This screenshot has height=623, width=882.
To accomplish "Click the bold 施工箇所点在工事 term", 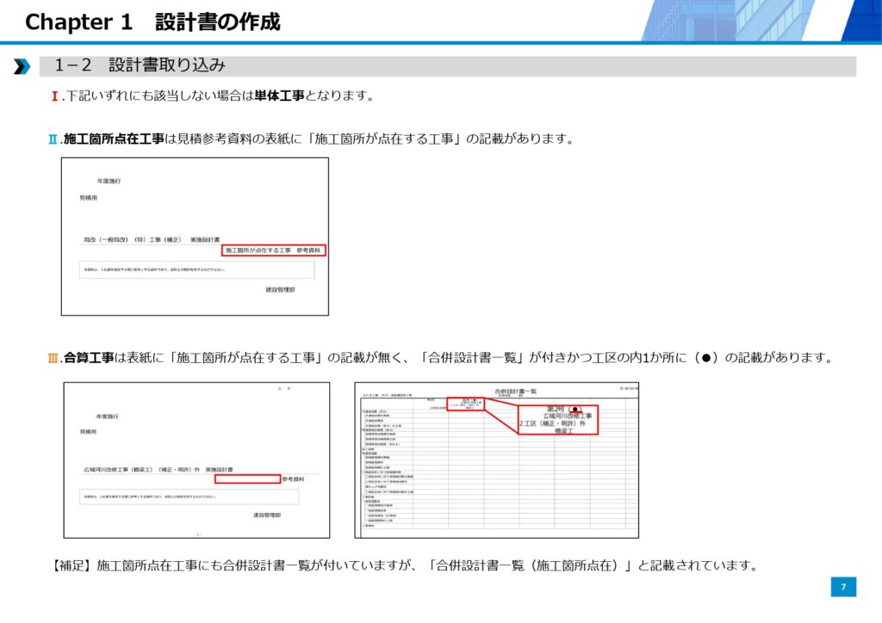I will pyautogui.click(x=114, y=139).
